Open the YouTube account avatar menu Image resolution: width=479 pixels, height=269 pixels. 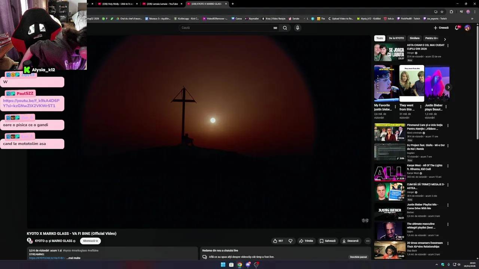pyautogui.click(x=467, y=28)
